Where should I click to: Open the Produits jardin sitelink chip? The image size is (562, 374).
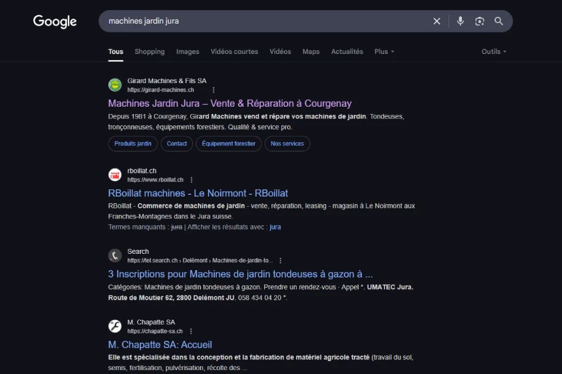point(133,144)
